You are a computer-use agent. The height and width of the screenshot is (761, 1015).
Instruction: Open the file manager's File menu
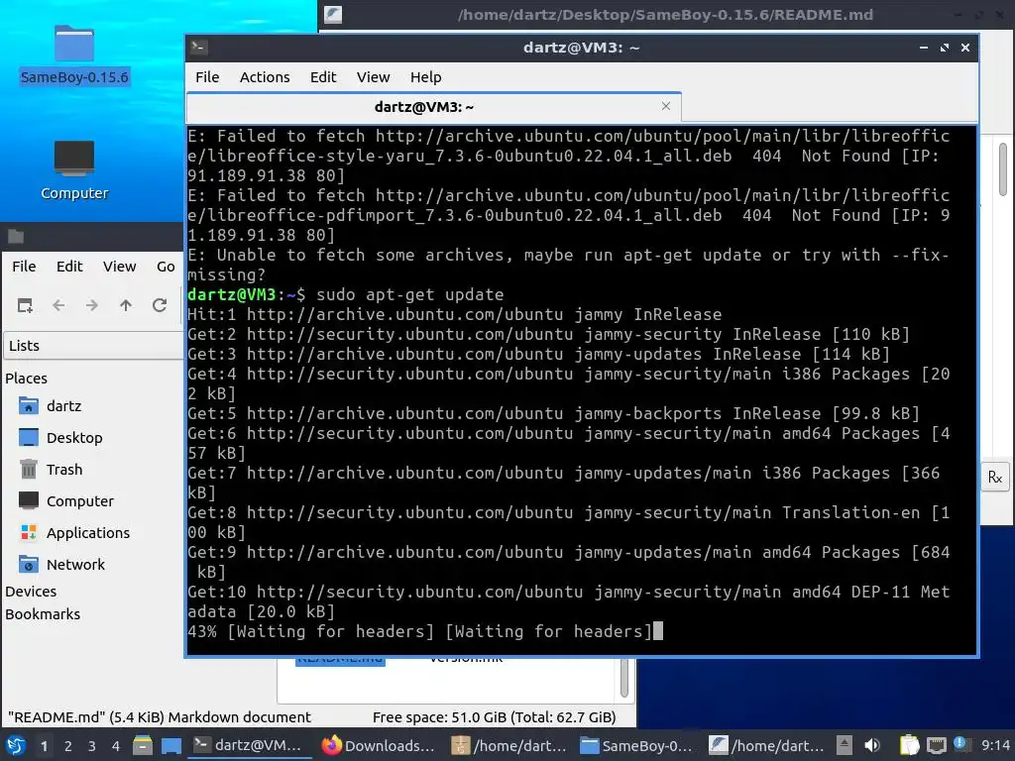[x=24, y=266]
